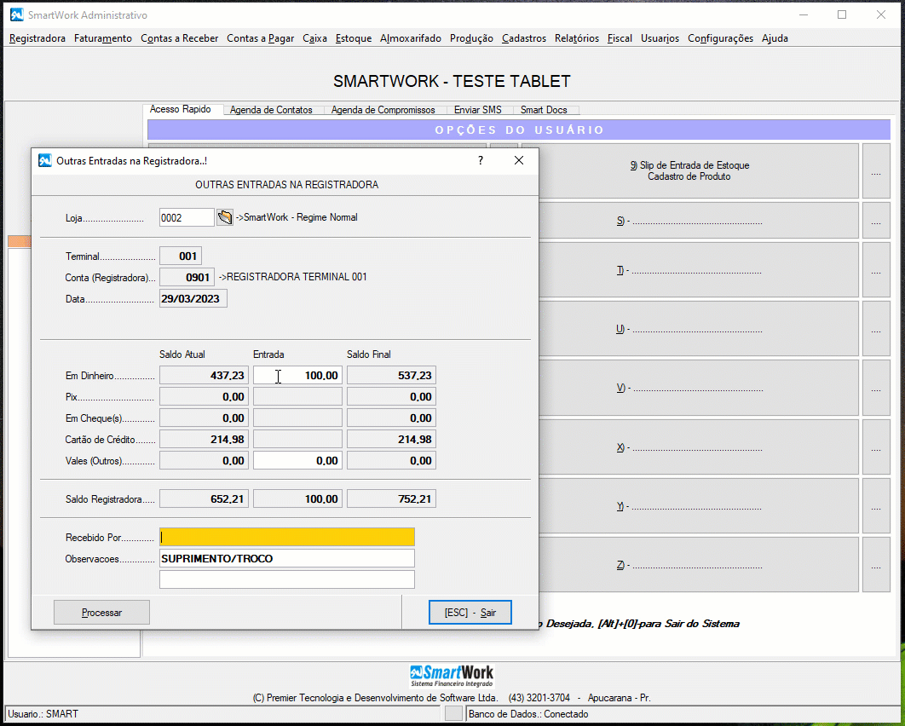Click the ellipsis button beside V) row
Screen dimensions: 905x726
tap(876, 388)
